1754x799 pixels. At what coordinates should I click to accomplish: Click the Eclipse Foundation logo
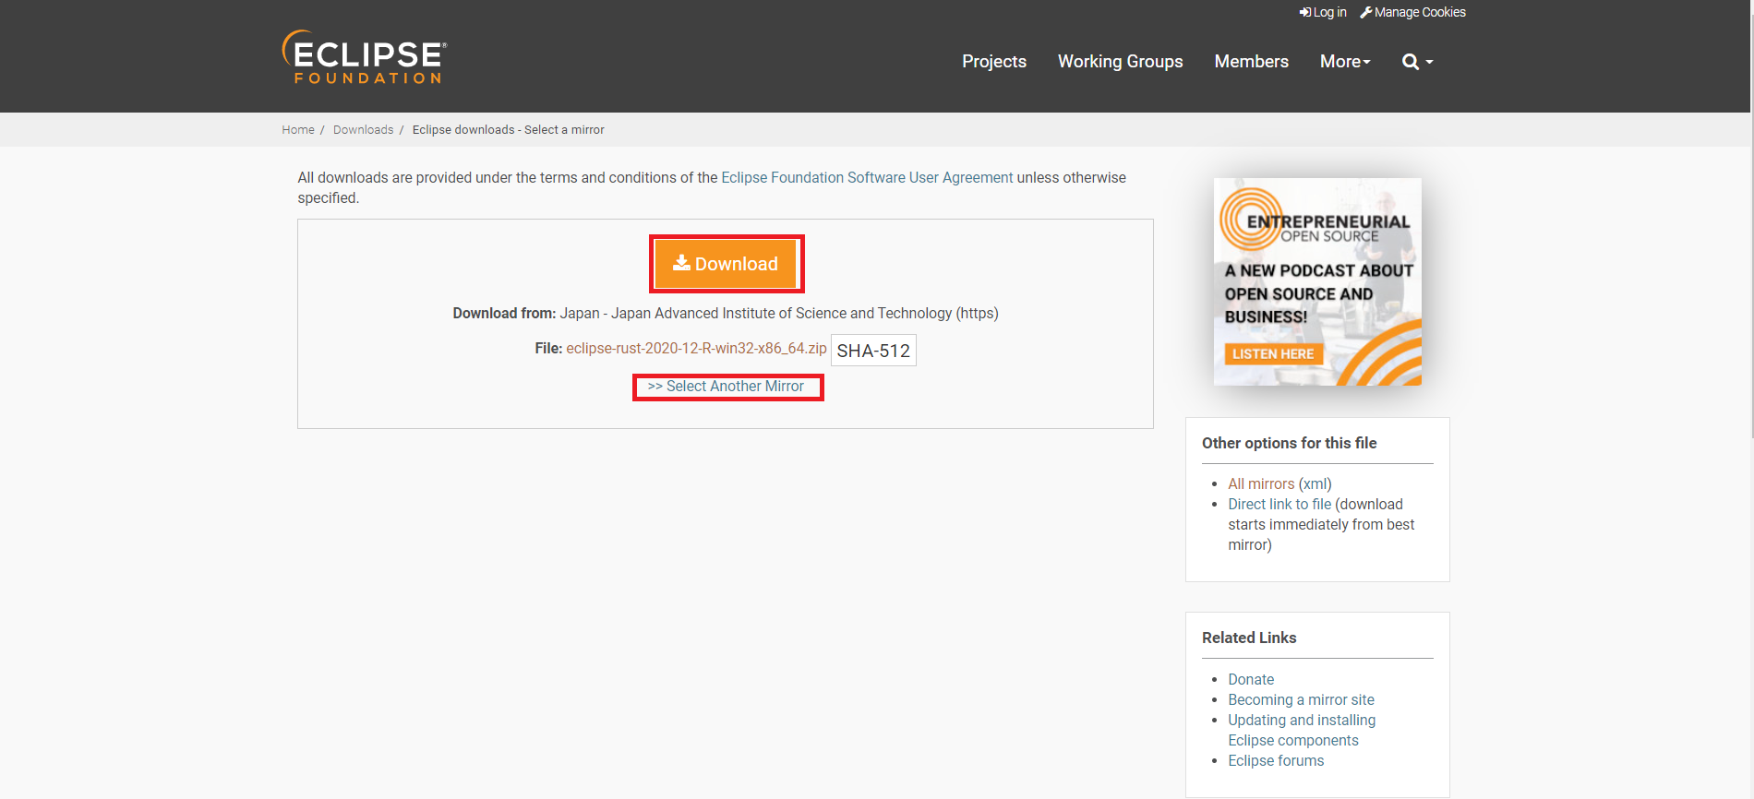pyautogui.click(x=365, y=57)
